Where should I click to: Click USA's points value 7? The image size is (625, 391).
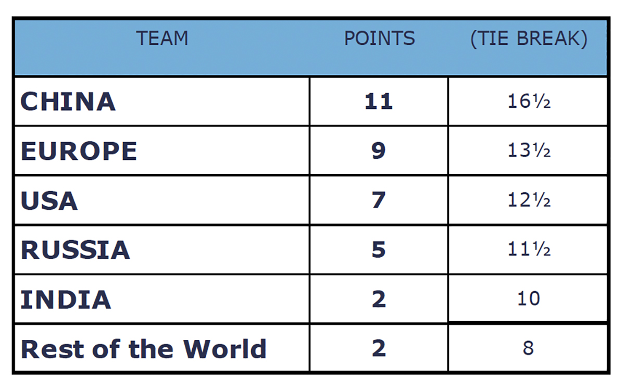click(x=379, y=200)
